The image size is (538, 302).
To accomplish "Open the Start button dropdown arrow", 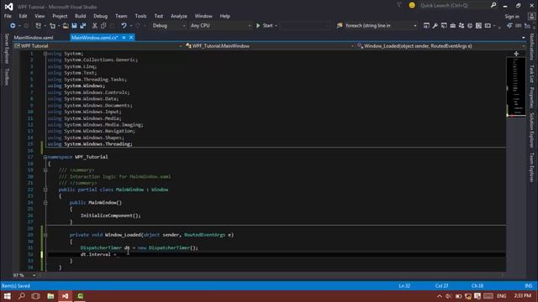I will (277, 26).
